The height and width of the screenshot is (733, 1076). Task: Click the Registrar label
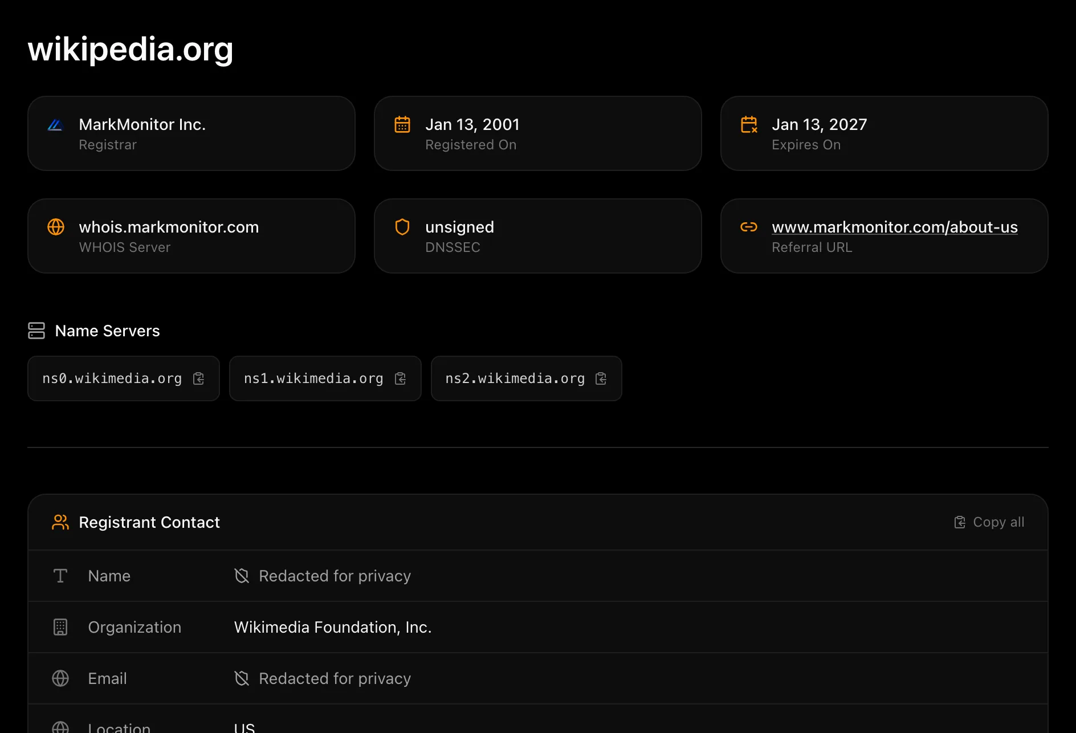(108, 145)
